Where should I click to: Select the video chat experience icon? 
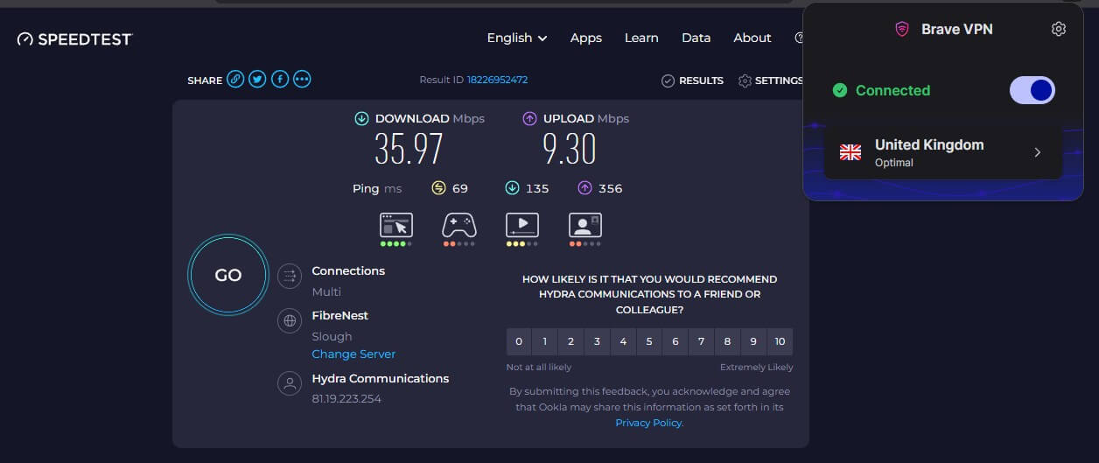coord(585,226)
